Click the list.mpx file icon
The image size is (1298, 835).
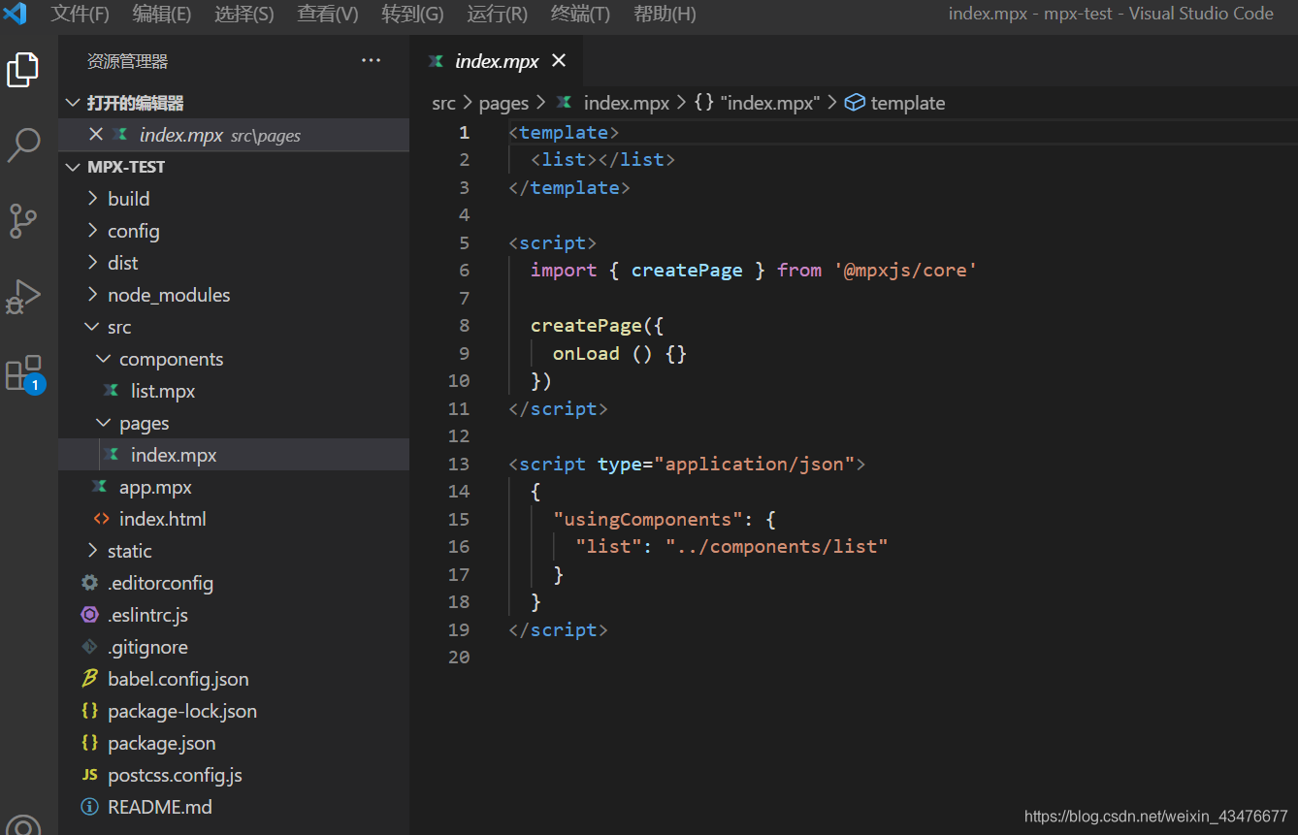point(113,391)
